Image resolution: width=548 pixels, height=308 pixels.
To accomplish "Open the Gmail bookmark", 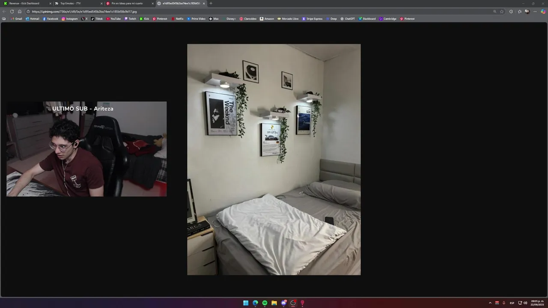I will point(16,19).
